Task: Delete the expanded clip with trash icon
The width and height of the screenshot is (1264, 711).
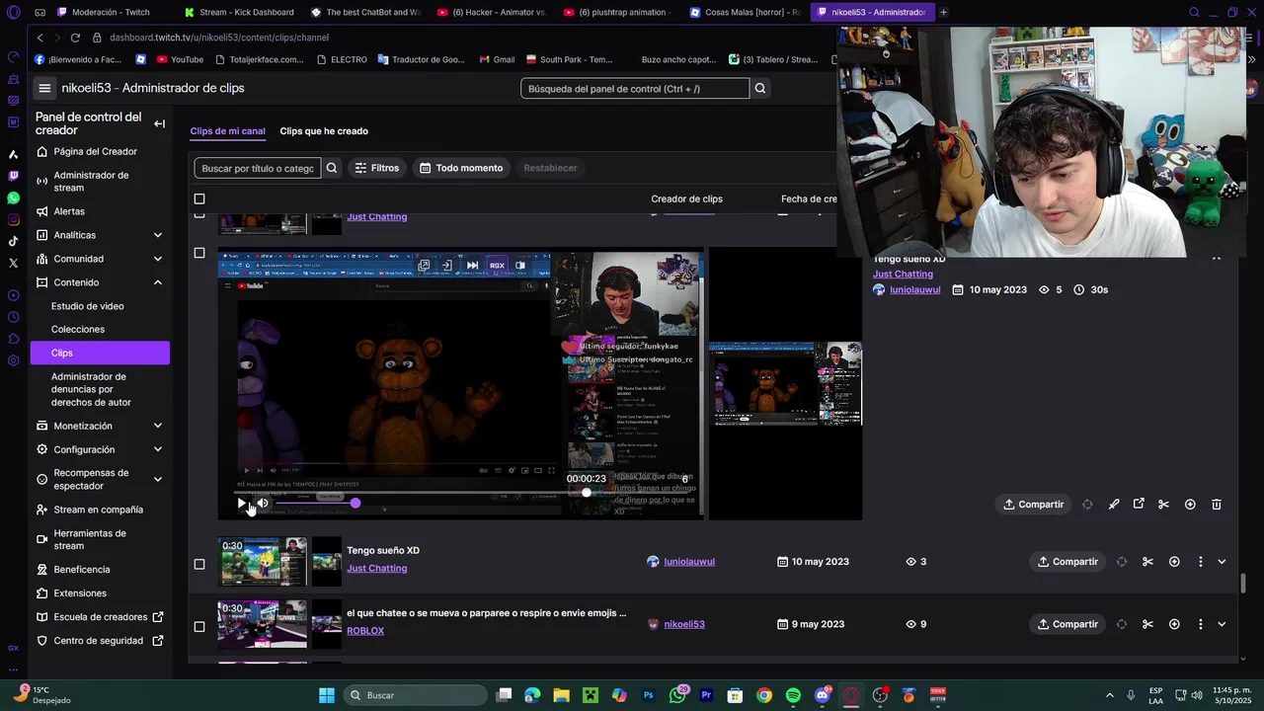Action: click(1216, 504)
